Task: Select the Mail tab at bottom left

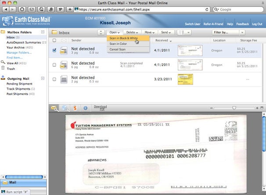Action: [x=23, y=183]
